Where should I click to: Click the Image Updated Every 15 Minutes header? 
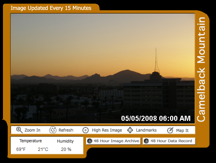coord(51,8)
